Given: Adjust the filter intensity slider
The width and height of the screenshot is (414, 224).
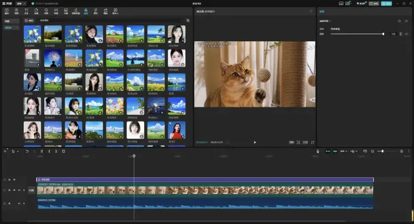Looking at the screenshot, I should pyautogui.click(x=383, y=34).
